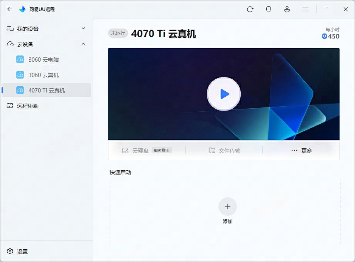Click the 添加 label

tap(228, 221)
